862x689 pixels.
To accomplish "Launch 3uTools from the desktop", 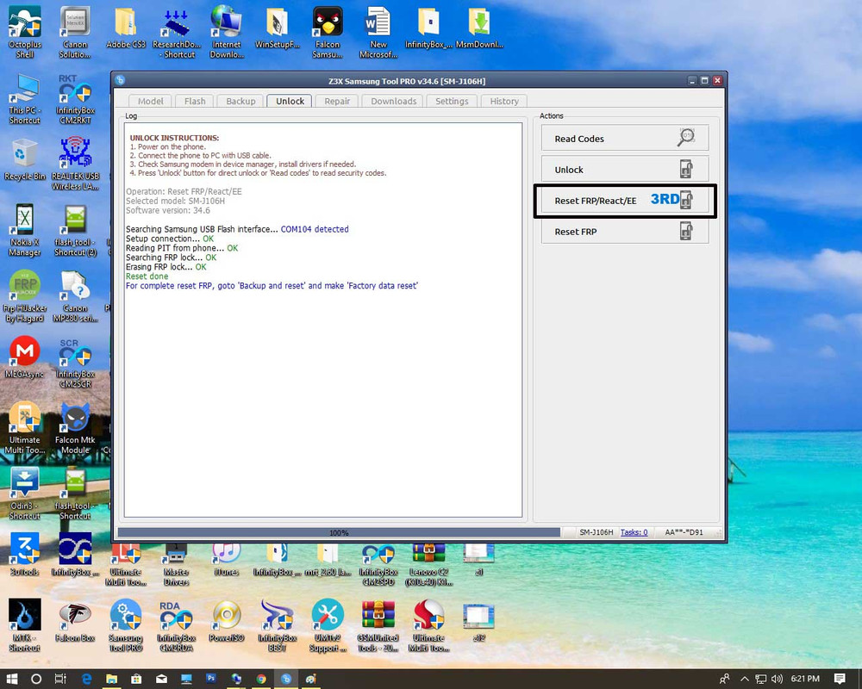I will 25,555.
